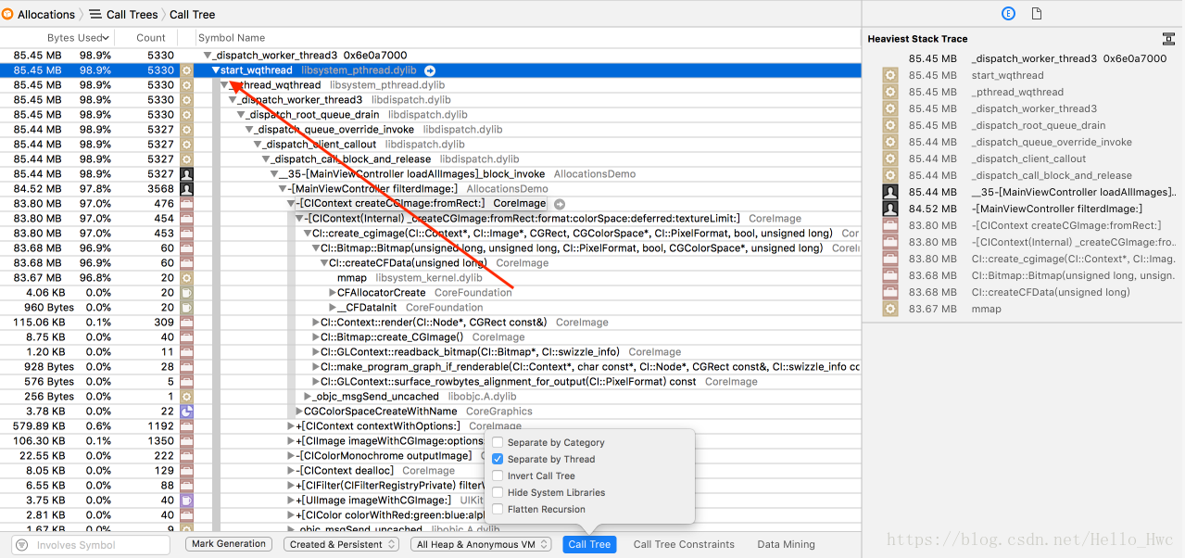Viewport: 1185px width, 558px height.
Task: Enable Separate by Category checkbox
Action: pos(498,443)
